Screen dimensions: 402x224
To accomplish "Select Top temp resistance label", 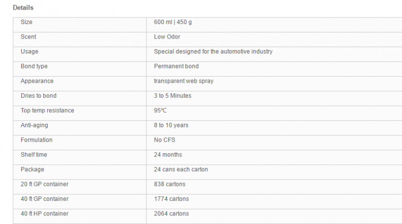I will [47, 110].
